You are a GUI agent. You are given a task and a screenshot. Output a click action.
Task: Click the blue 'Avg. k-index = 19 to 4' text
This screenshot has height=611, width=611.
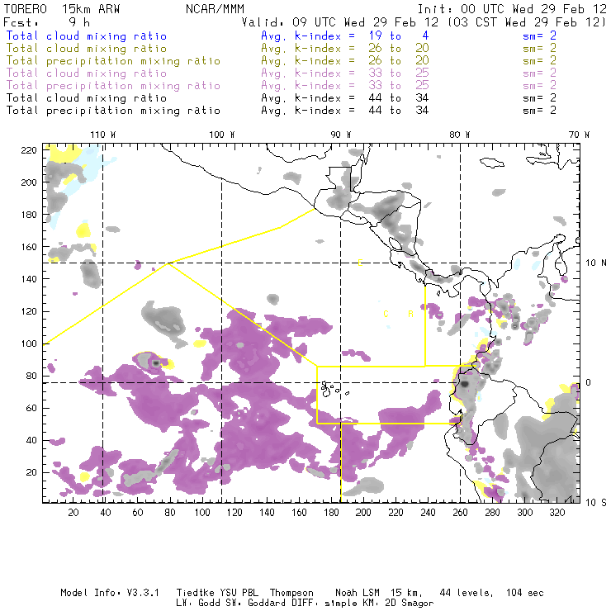(x=345, y=36)
